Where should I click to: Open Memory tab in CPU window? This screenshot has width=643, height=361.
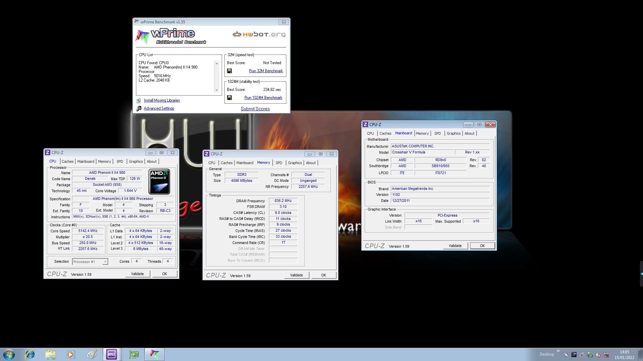click(x=104, y=161)
